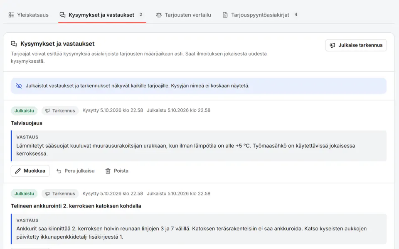Switch to Tarjousten vertailu tab

tap(183, 15)
